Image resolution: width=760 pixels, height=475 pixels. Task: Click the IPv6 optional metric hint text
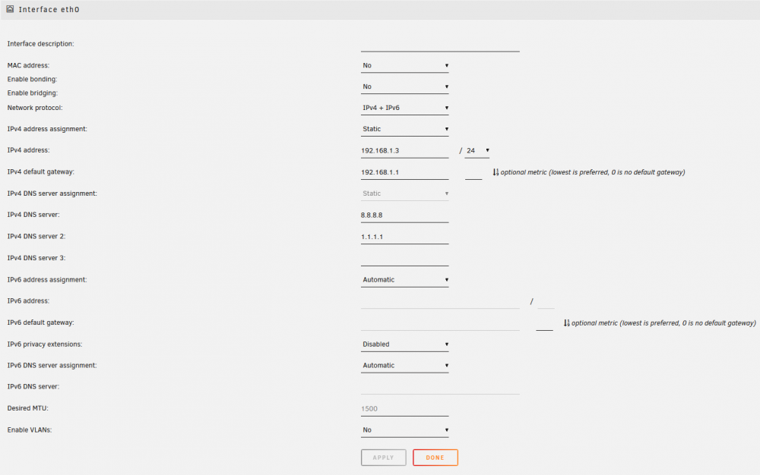coord(663,322)
